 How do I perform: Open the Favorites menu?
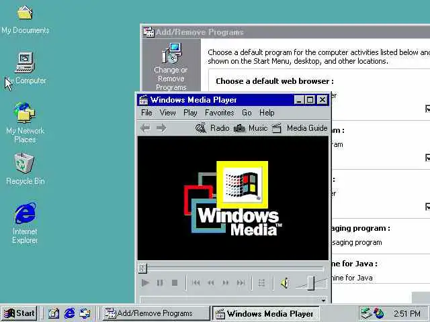pos(220,113)
